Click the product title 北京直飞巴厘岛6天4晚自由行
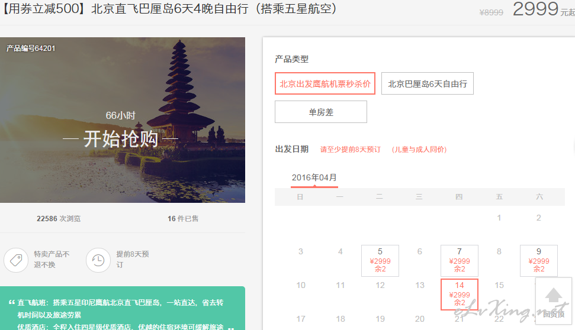The height and width of the screenshot is (330, 575). coord(170,9)
